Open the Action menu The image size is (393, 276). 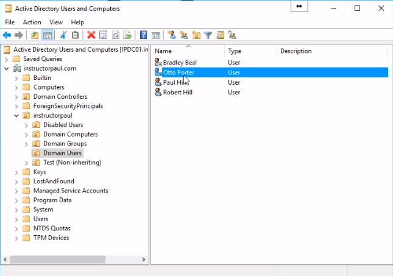coord(32,22)
